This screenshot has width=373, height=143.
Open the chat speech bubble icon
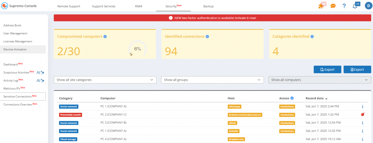[333, 6]
